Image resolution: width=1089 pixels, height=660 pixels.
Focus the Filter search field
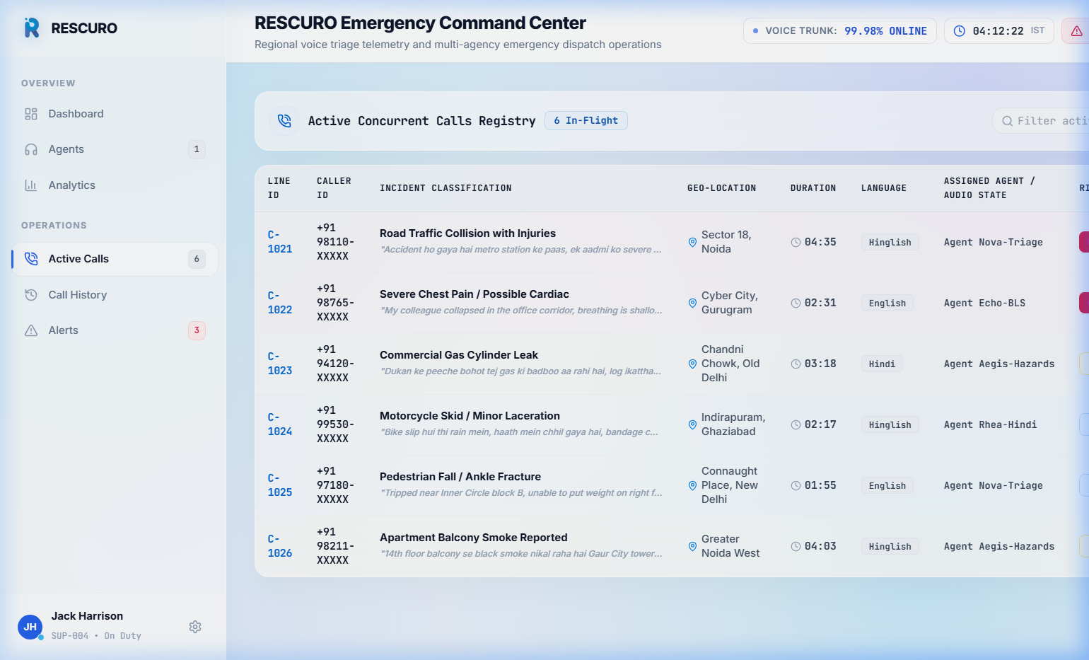[1041, 121]
